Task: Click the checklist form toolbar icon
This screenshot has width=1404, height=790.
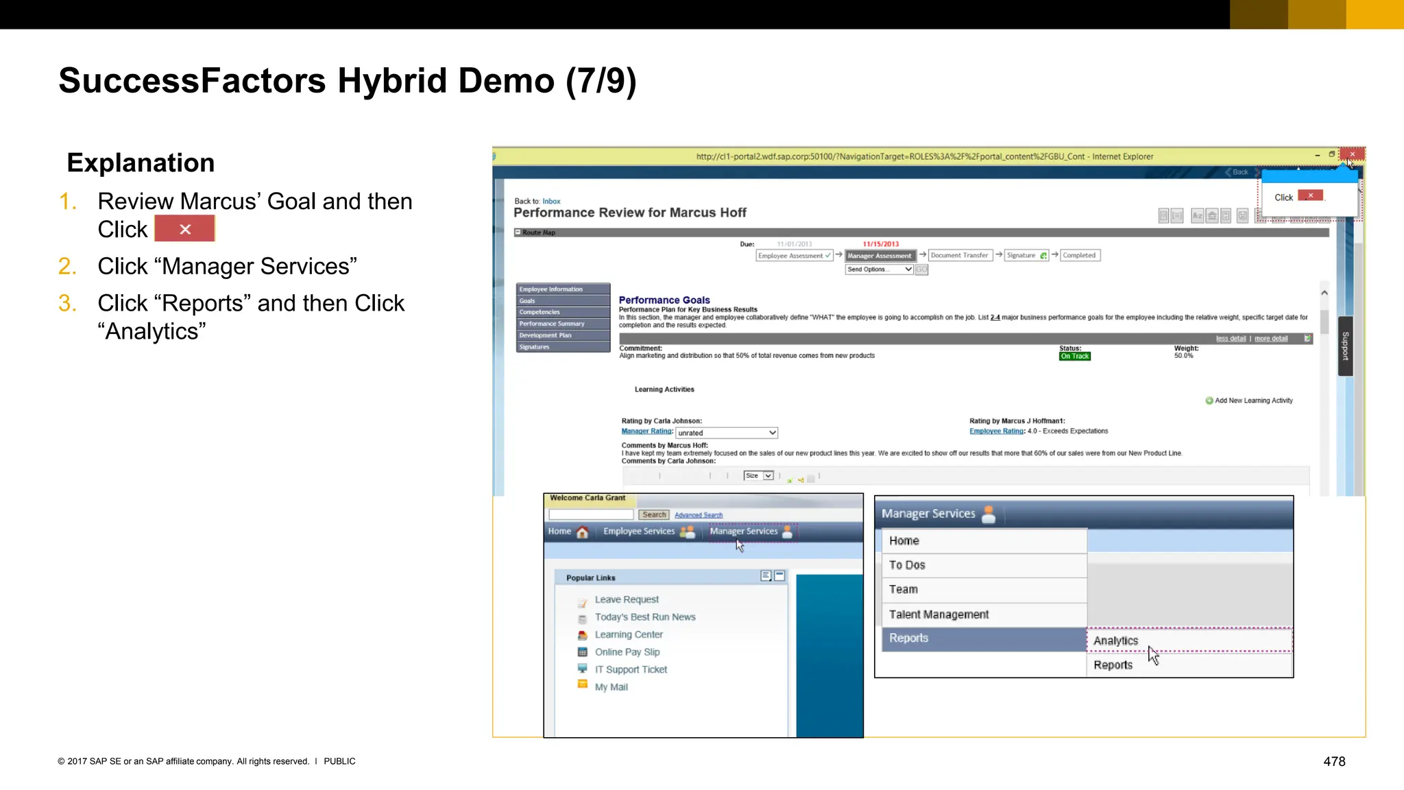Action: pos(1226,216)
